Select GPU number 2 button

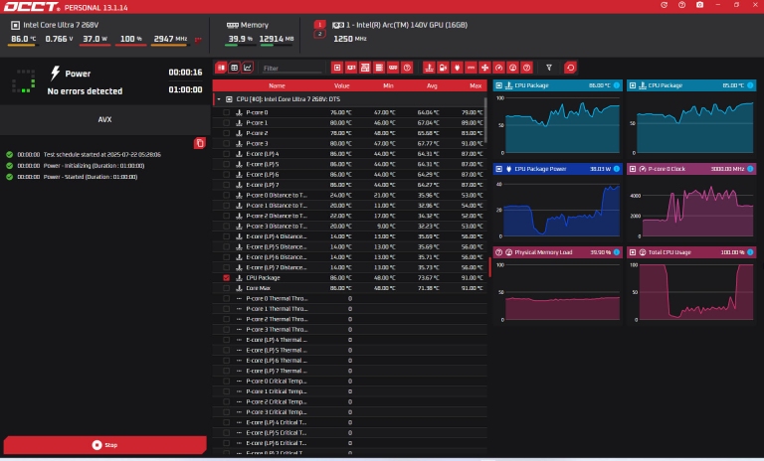tap(319, 34)
